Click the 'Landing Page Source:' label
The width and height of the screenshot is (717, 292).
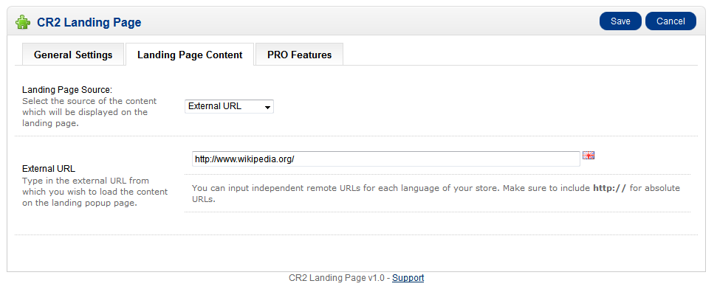point(67,89)
